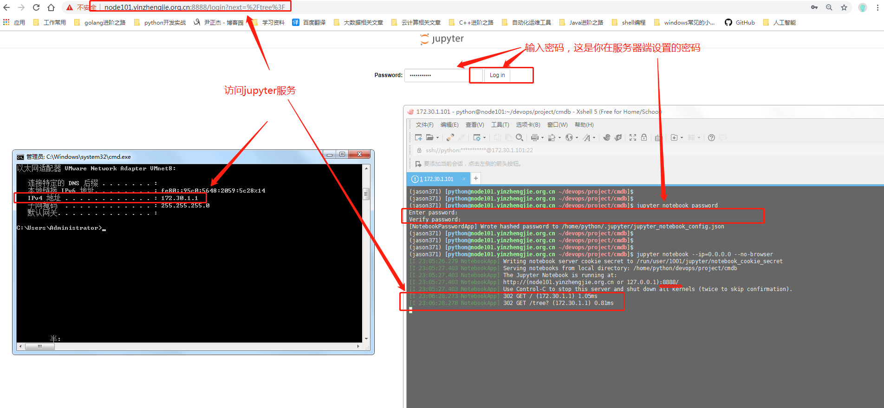Open the Chrome three-dot menu

[877, 7]
